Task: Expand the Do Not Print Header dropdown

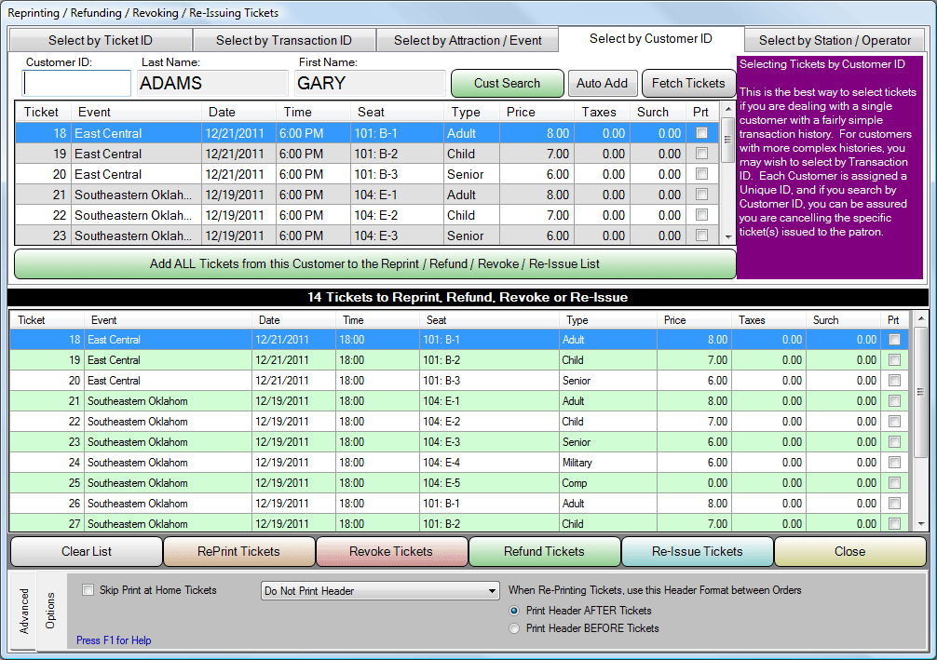Action: 493,591
